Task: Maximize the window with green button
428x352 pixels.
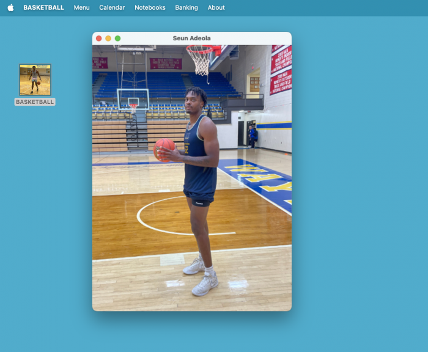Action: coord(118,38)
